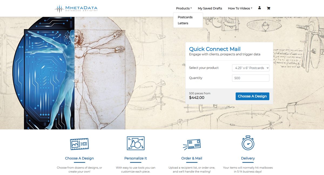The image size is (324, 175).
Task: Click the Select your product label
Action: (204, 68)
